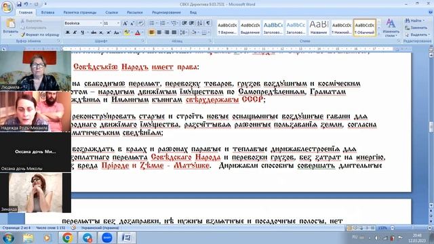Image resolution: width=434 pixels, height=244 pixels.
Task: Undo last action in Quick Access toolbar
Action: [x=26, y=4]
